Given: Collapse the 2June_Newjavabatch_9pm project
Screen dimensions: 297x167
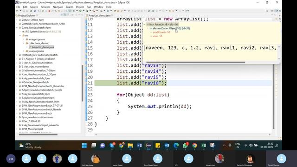Looking at the screenshot, I should pyautogui.click(x=17, y=28).
